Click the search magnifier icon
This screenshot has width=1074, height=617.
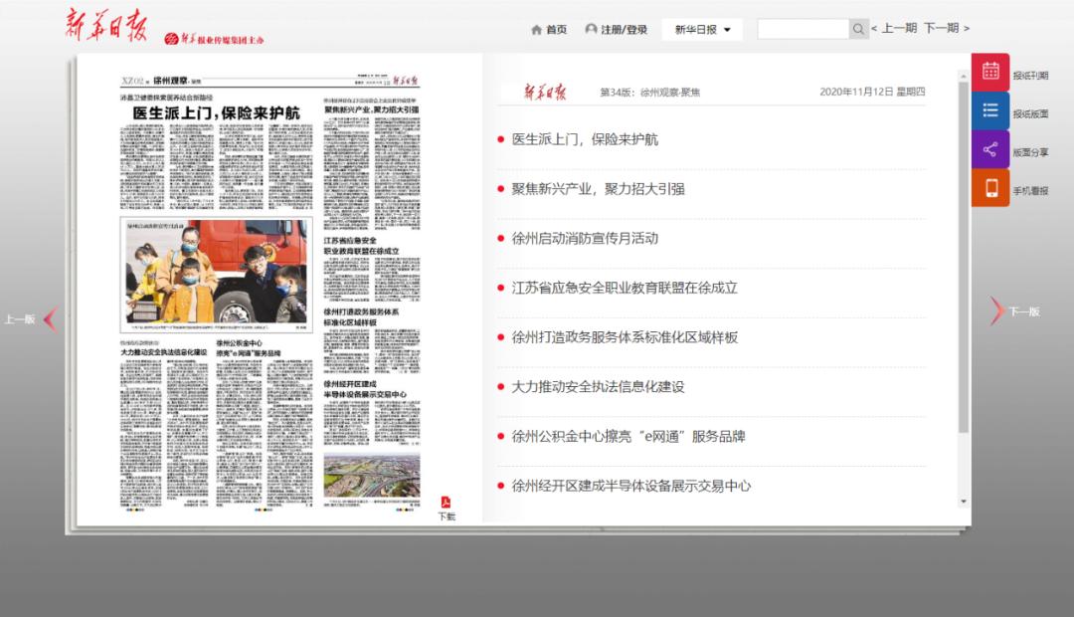[x=859, y=29]
